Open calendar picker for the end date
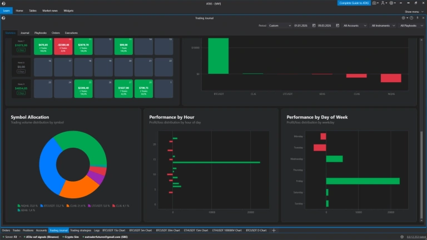 tap(337, 26)
